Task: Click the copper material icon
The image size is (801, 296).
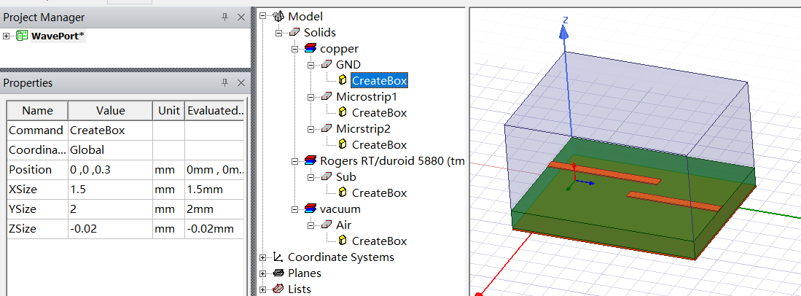Action: [310, 49]
